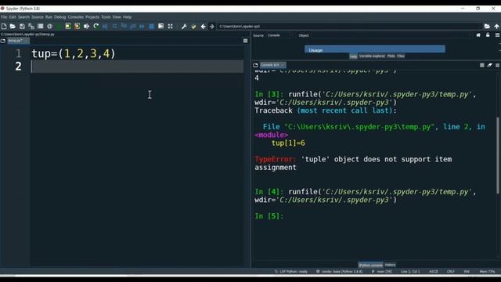501x282 pixels.
Task: Place cursor on editor line 2
Action: click(x=137, y=66)
